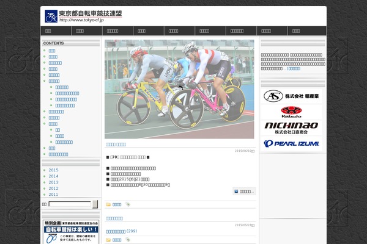Click the search submit button beside the input
This screenshot has height=244, width=367.
(95, 204)
